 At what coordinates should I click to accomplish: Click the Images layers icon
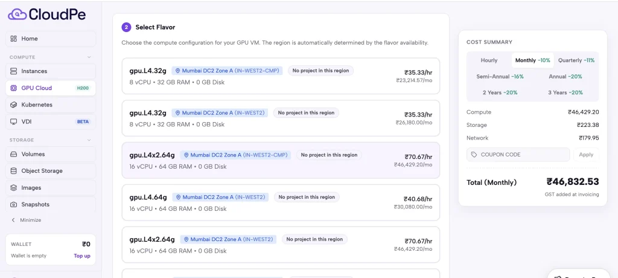pyautogui.click(x=13, y=187)
